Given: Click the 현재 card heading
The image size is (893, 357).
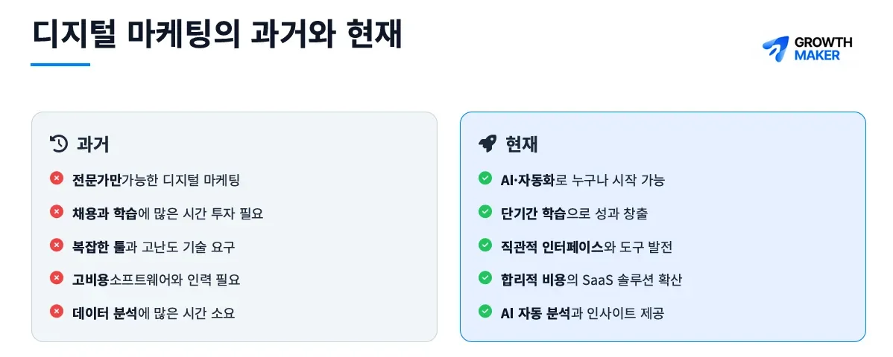Looking at the screenshot, I should [x=522, y=144].
